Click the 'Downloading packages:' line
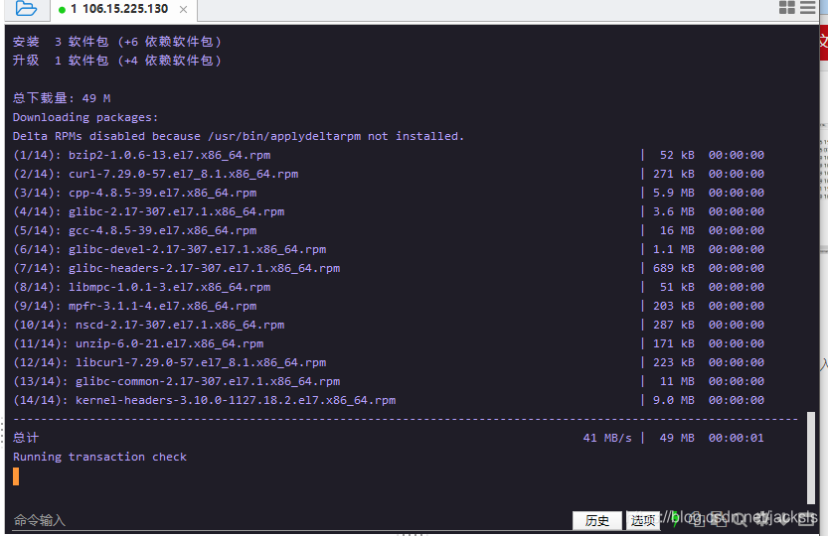828x536 pixels. pyautogui.click(x=85, y=118)
